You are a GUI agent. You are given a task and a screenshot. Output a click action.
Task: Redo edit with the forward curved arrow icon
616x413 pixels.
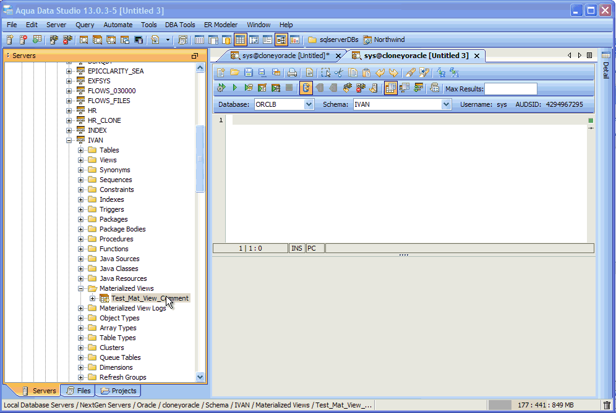[393, 73]
